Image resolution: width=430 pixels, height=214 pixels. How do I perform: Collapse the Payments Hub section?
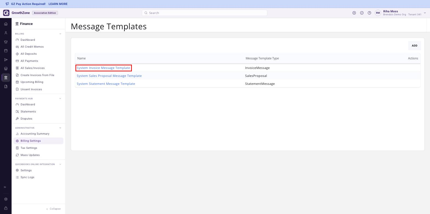click(60, 99)
